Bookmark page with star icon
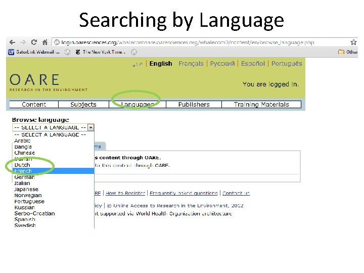The height and width of the screenshot is (273, 364). [353, 42]
